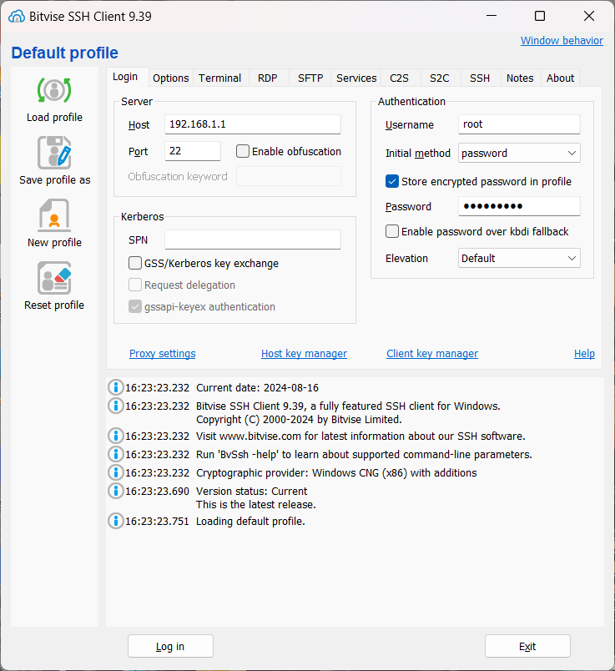Open Proxy settings link
The width and height of the screenshot is (615, 671).
click(163, 354)
